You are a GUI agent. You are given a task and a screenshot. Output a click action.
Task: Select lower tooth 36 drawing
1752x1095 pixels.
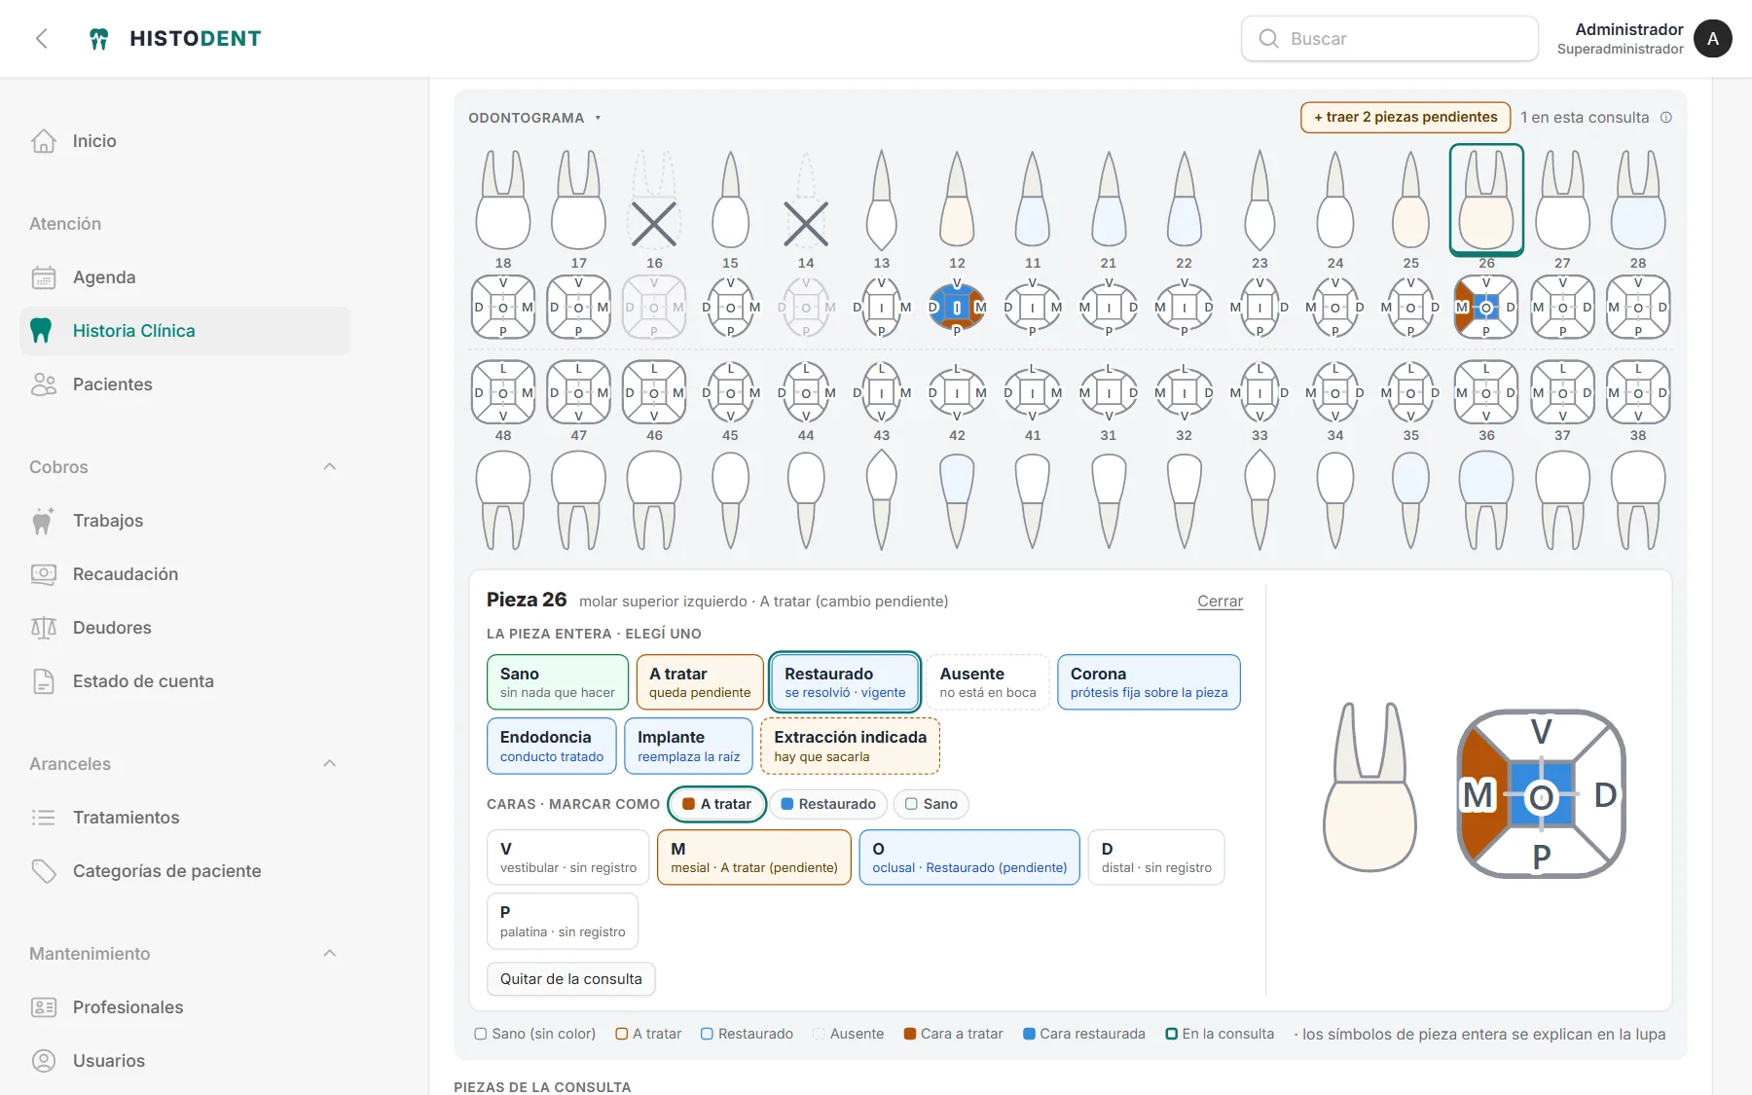coord(1486,501)
